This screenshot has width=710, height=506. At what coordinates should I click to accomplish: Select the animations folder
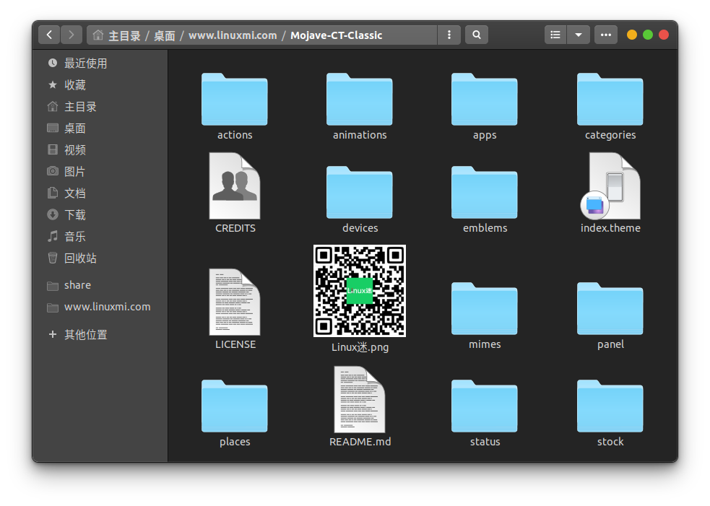coord(360,99)
